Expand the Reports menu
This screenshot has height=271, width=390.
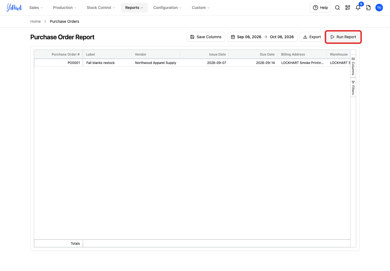[134, 8]
